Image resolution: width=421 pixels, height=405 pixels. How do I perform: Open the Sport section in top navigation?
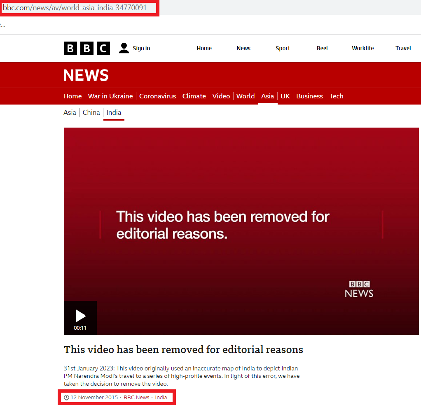point(283,48)
